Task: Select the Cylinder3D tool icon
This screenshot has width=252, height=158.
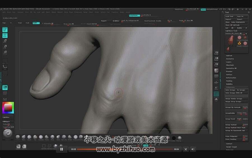Action: tap(239, 38)
